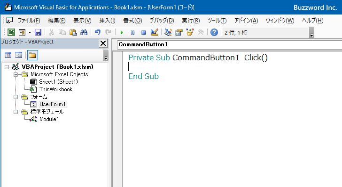Open the CommandButton1 object dropdown

point(229,44)
